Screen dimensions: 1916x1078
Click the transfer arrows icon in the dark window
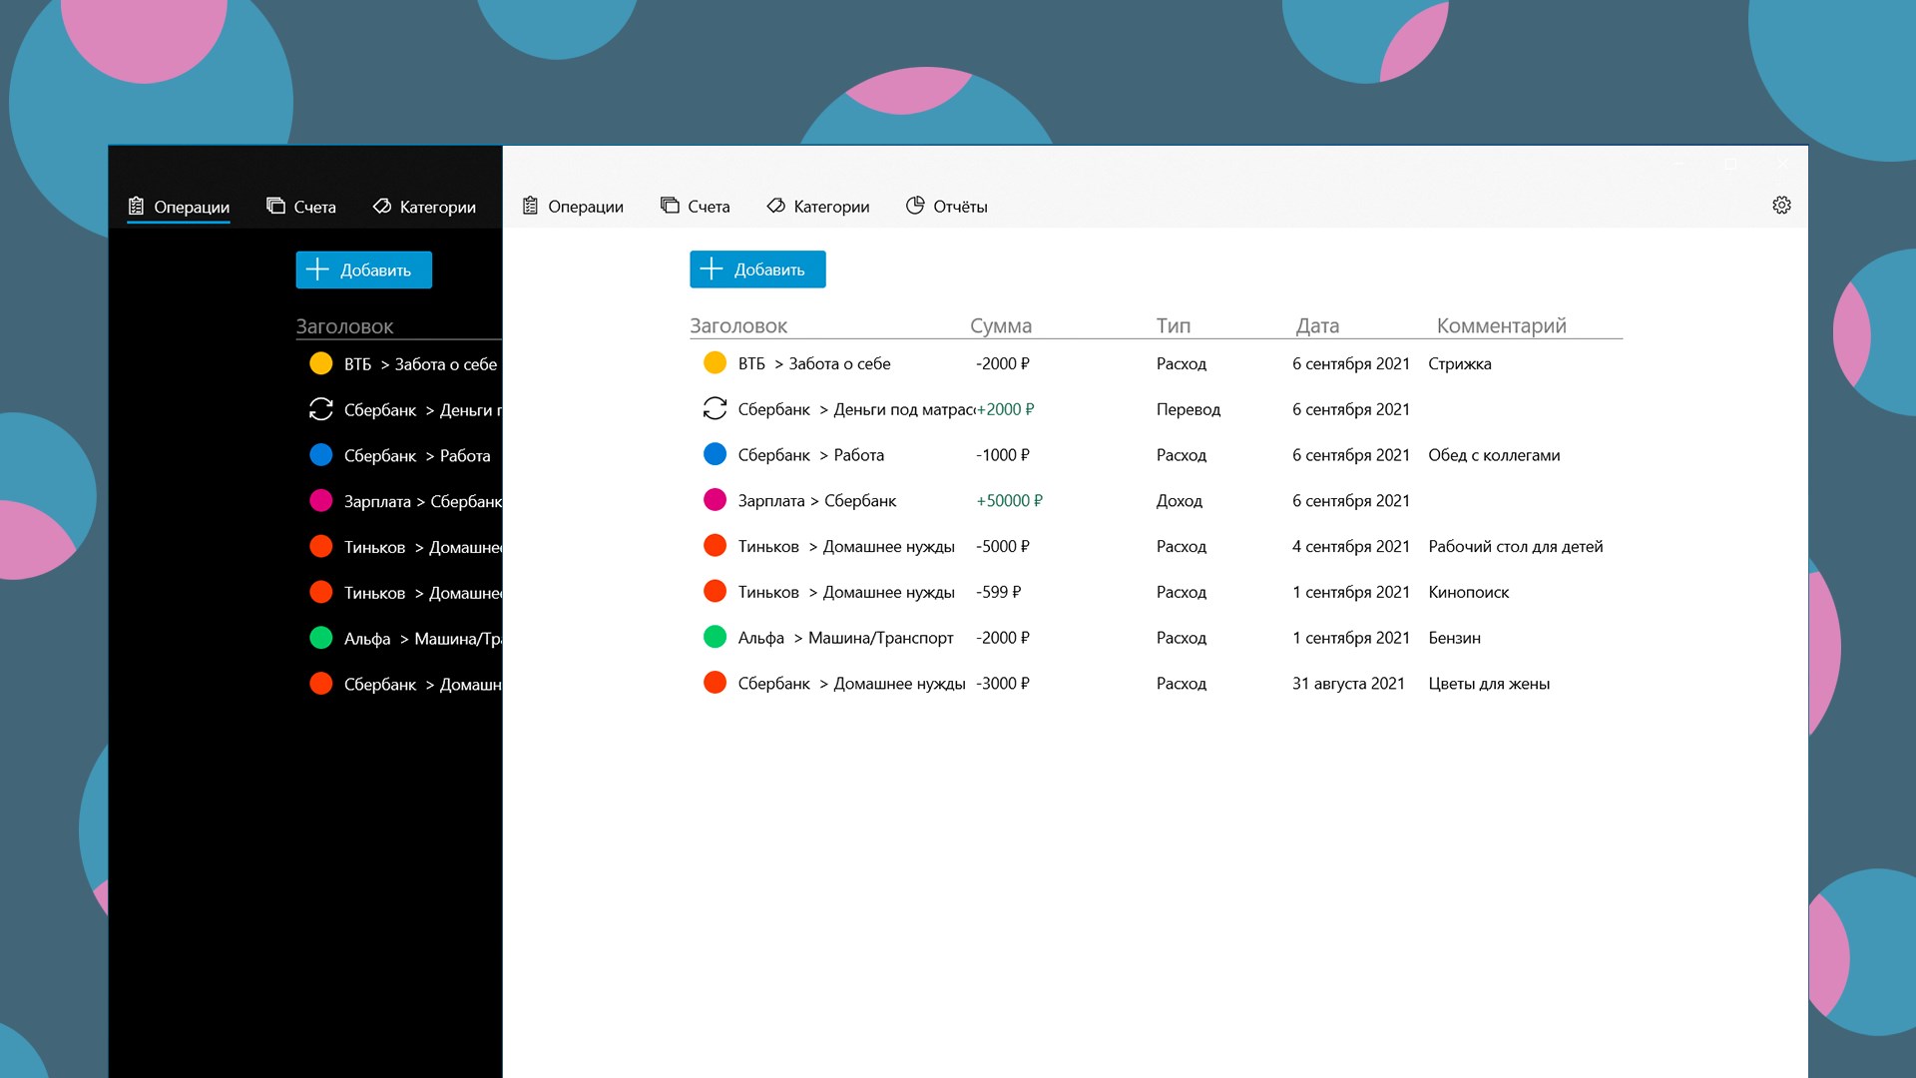320,409
